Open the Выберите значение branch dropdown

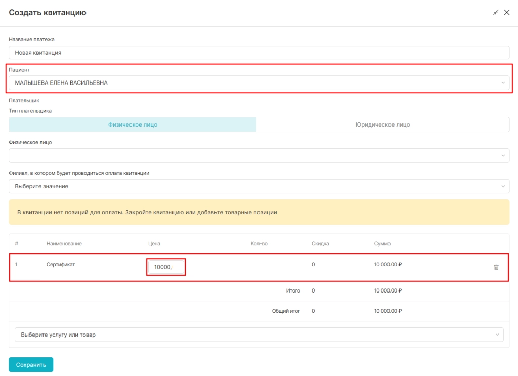[259, 186]
